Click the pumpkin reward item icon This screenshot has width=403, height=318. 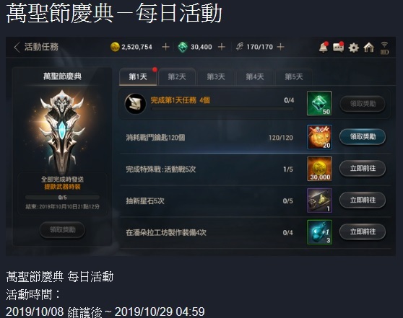pos(319,137)
